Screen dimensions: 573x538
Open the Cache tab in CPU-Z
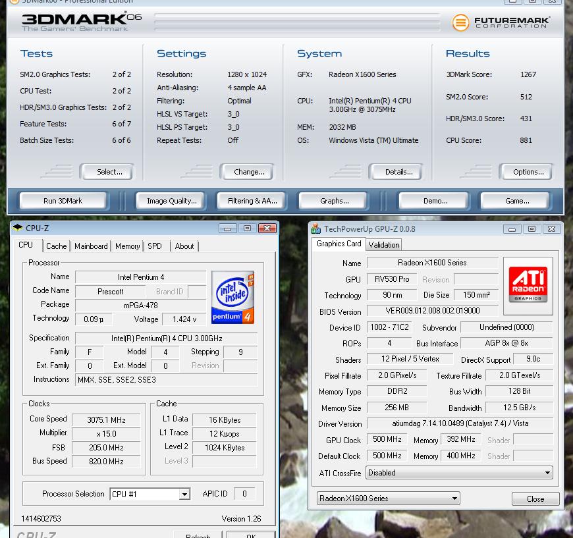(x=56, y=246)
